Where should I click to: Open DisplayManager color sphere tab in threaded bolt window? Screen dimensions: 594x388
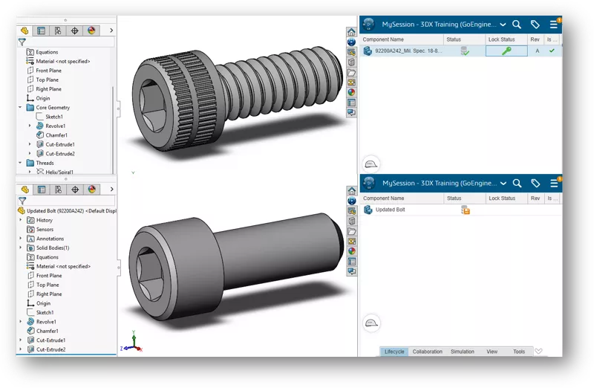[x=91, y=30]
